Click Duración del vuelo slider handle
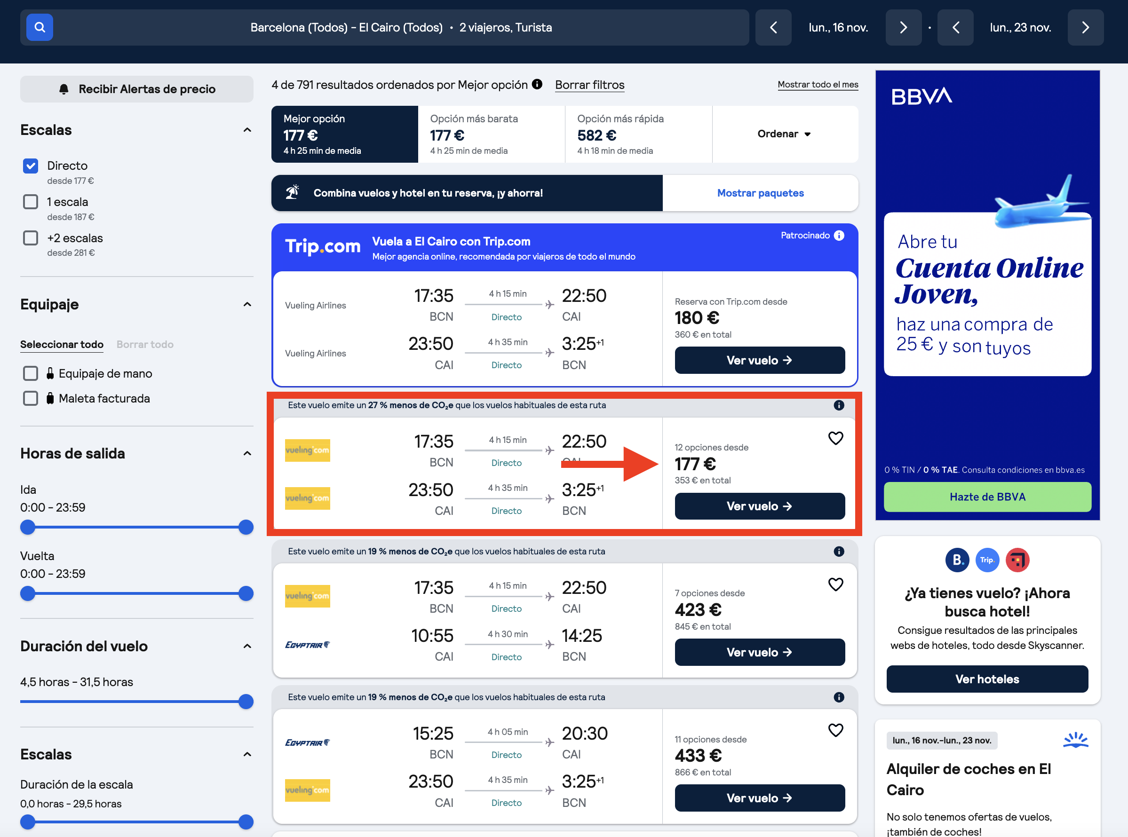The height and width of the screenshot is (837, 1128). [x=246, y=702]
